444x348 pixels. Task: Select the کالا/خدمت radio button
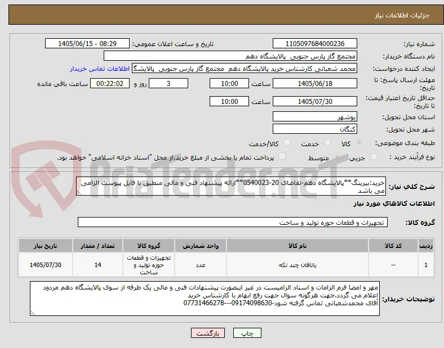pyautogui.click(x=287, y=143)
